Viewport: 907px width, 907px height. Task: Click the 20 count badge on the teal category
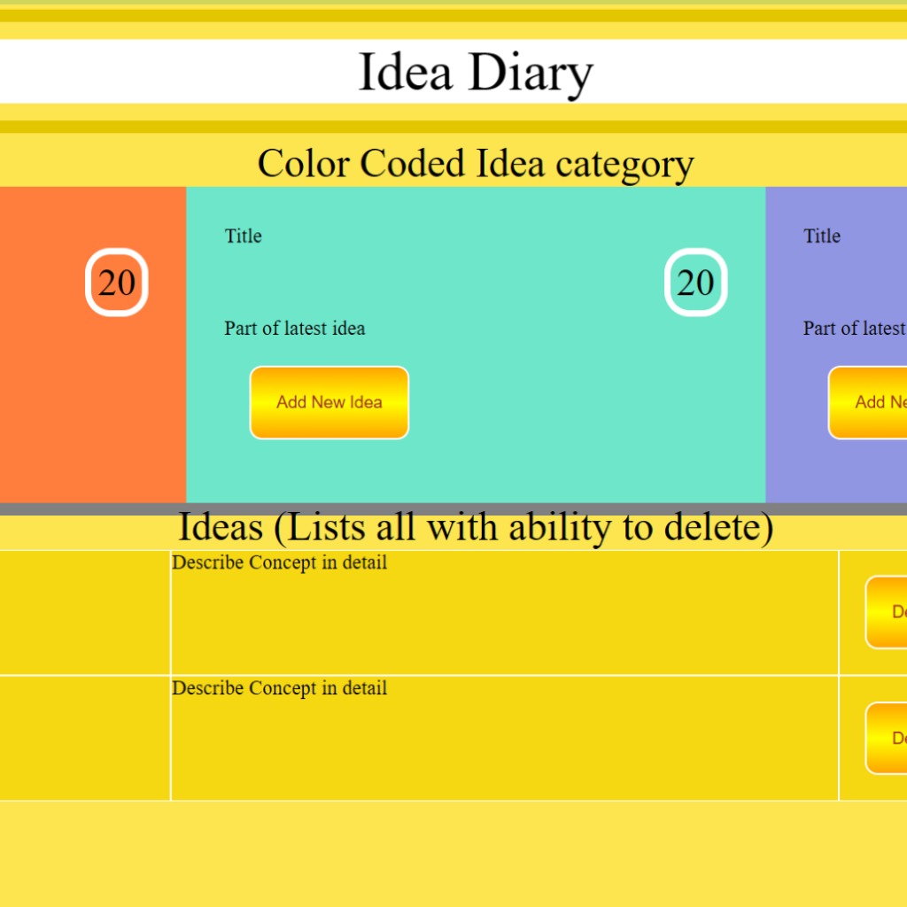[x=696, y=283]
